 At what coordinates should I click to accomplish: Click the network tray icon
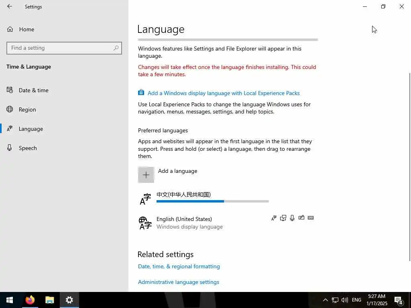pyautogui.click(x=335, y=300)
